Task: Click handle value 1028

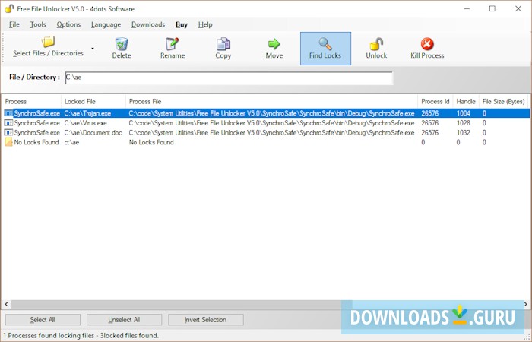Action: click(463, 123)
